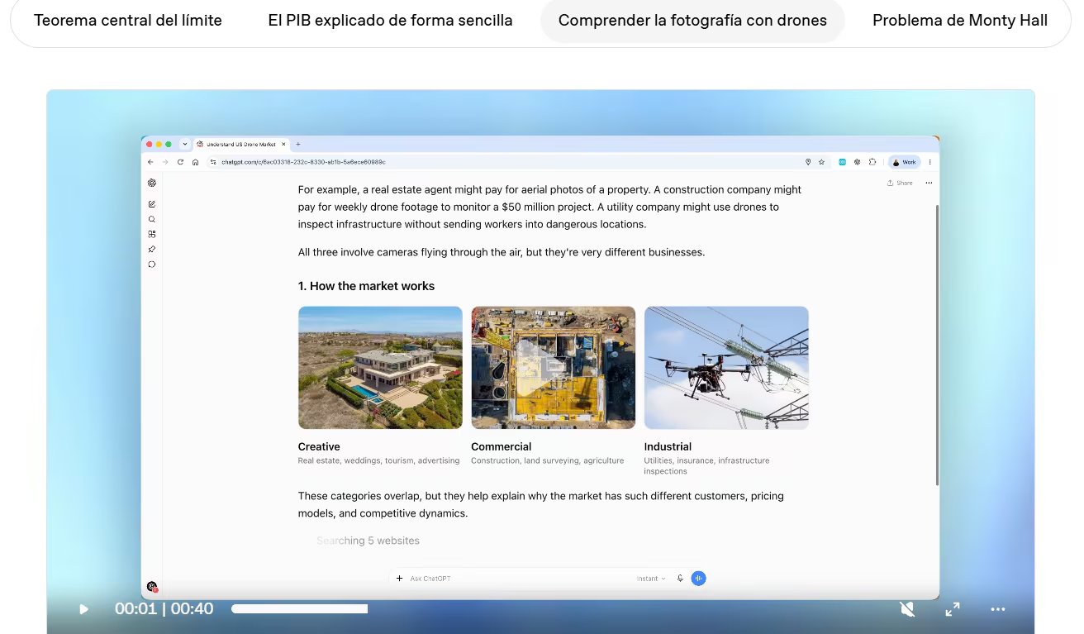Switch to Teorema central del límite tab
Screen dimensions: 1084x634
click(128, 21)
